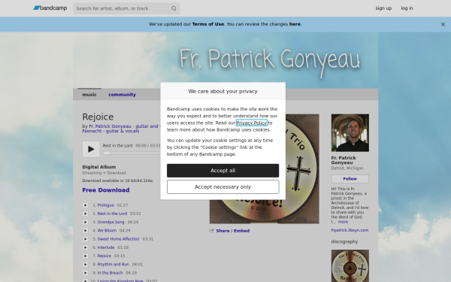The width and height of the screenshot is (451, 282).
Task: Open the sign up link
Action: (x=383, y=8)
